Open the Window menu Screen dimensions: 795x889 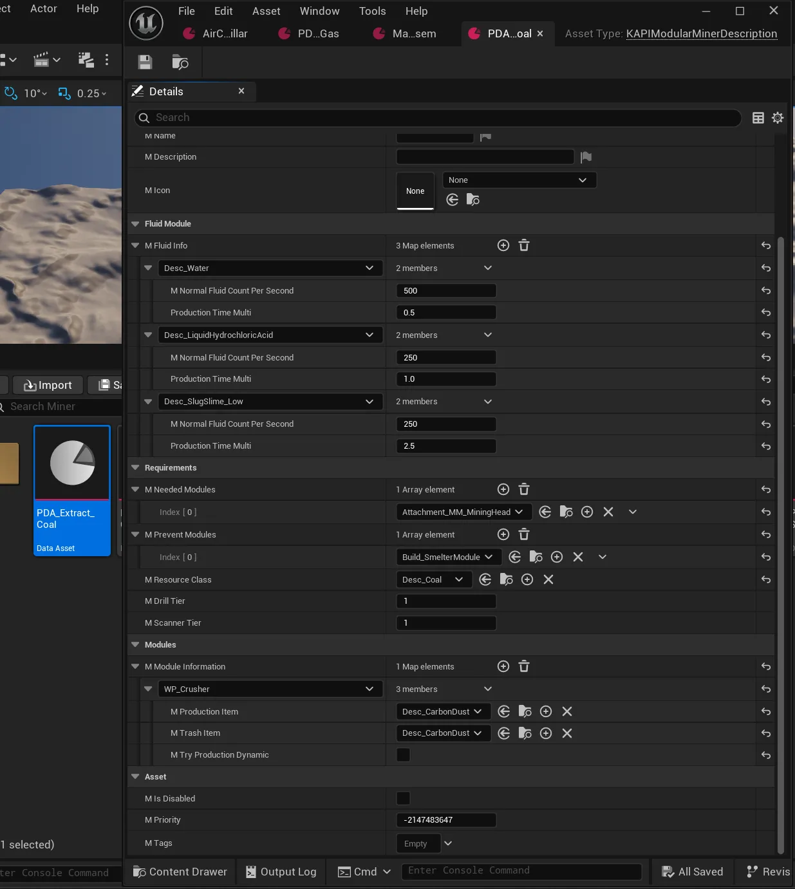[x=320, y=11]
